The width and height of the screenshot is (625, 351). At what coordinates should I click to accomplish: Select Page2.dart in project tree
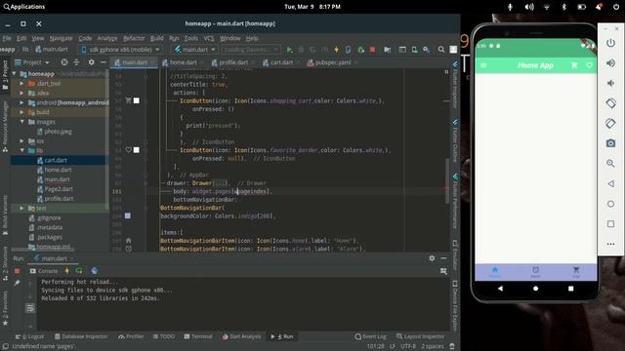[x=59, y=189]
